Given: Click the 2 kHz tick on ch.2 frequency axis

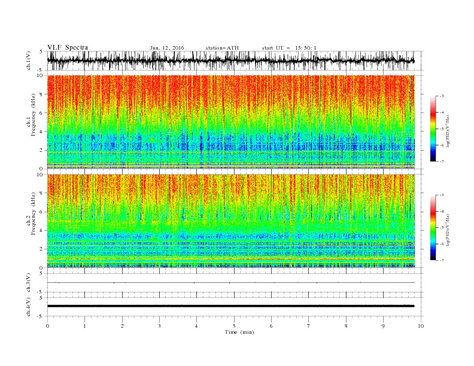Looking at the screenshot, I should pos(41,249).
